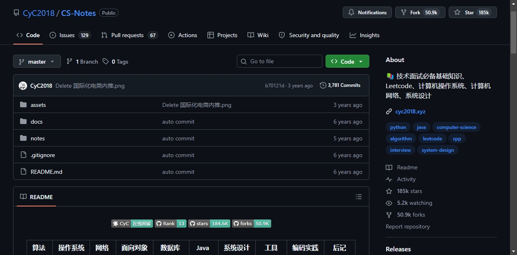Click the Rank 13 badge
The image size is (517, 255).
tap(171, 224)
